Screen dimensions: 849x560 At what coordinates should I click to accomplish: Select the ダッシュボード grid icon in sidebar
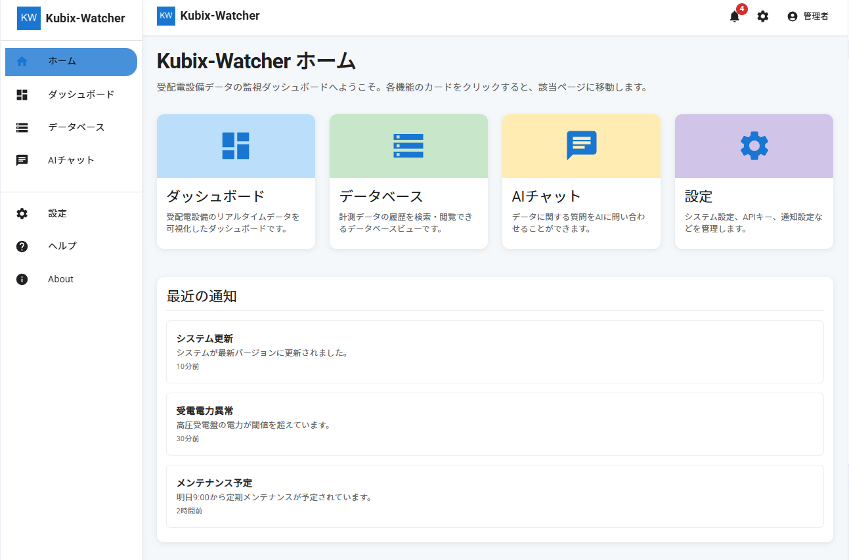pos(22,94)
